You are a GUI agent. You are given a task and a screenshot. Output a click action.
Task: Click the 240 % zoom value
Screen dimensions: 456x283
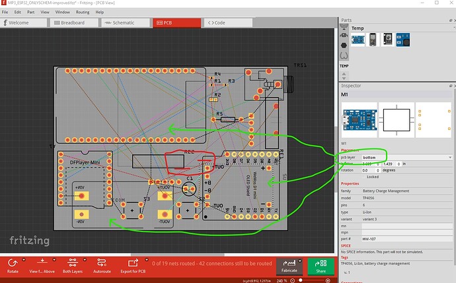(280, 280)
